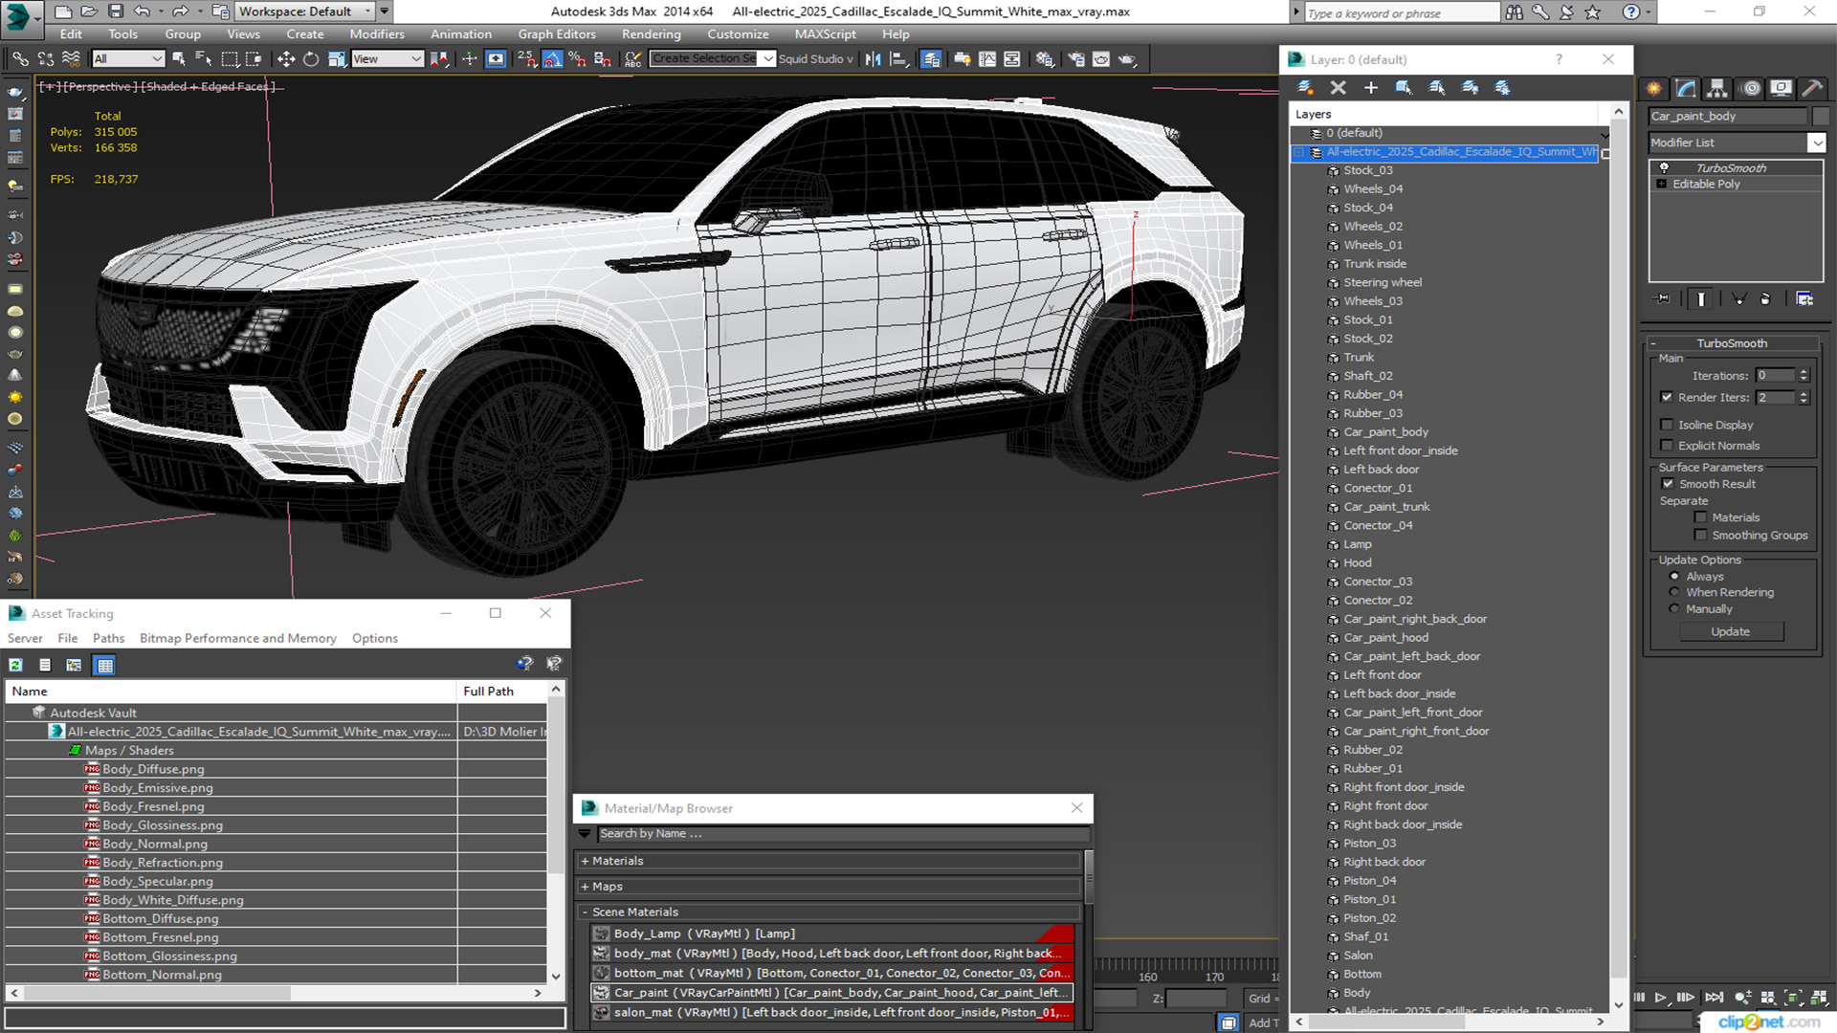Open the Material Editor icon
The height and width of the screenshot is (1033, 1837).
pyautogui.click(x=1045, y=59)
